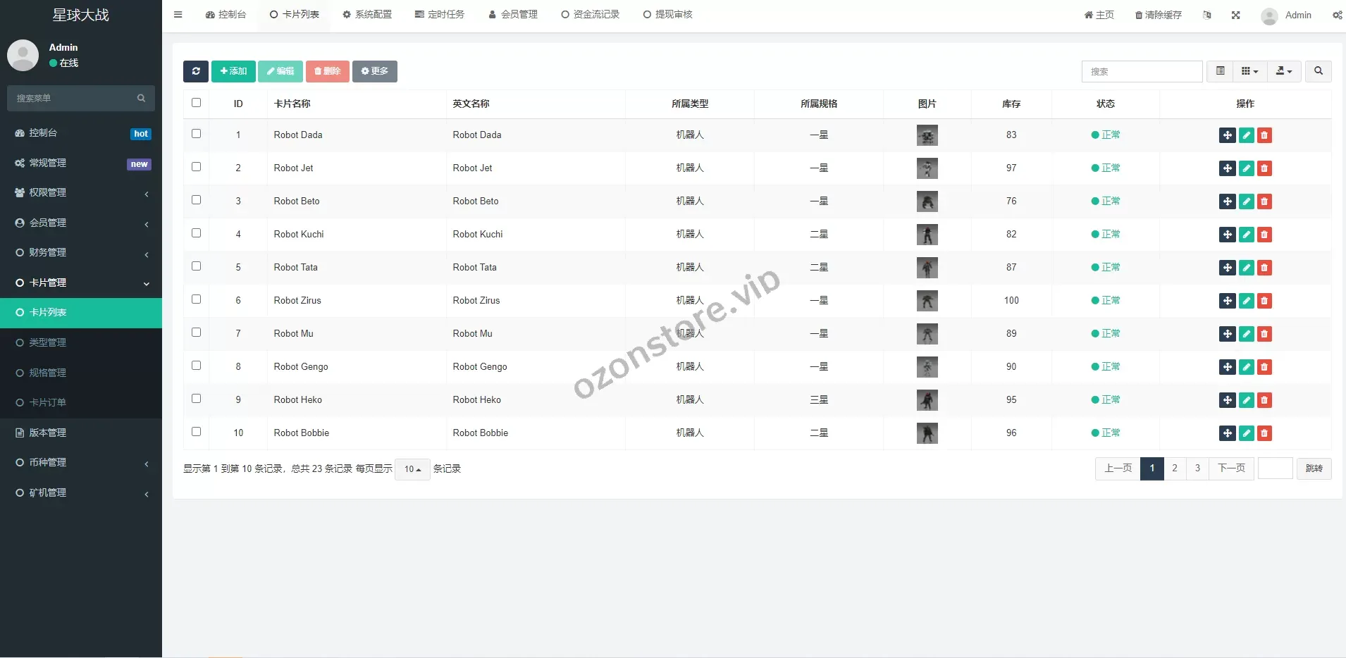1346x658 pixels.
Task: Open the column visibility grid dropdown
Action: [1249, 71]
